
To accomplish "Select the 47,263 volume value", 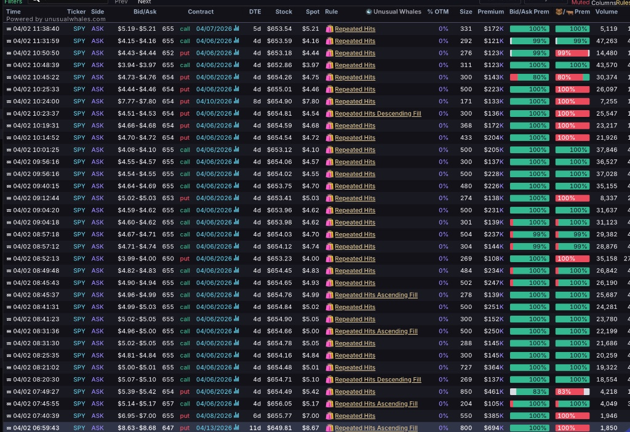I will (x=607, y=41).
